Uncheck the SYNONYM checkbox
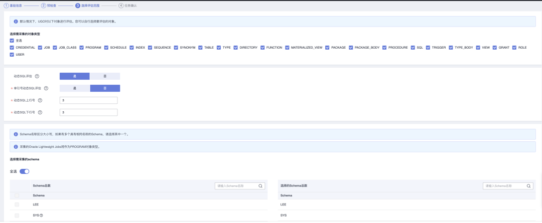 coord(176,48)
